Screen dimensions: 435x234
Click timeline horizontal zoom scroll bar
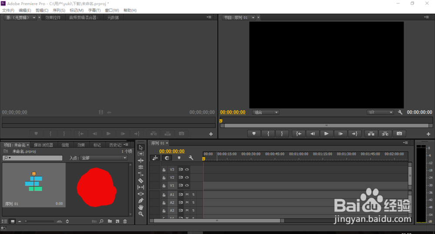(x=217, y=221)
